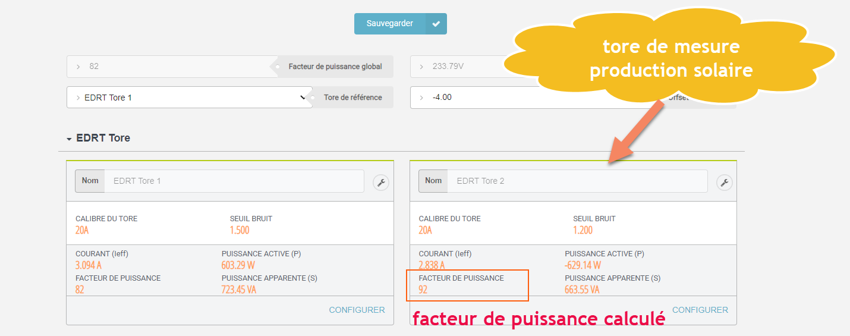Click the Nom label of EDRT Tore 2

pos(433,181)
